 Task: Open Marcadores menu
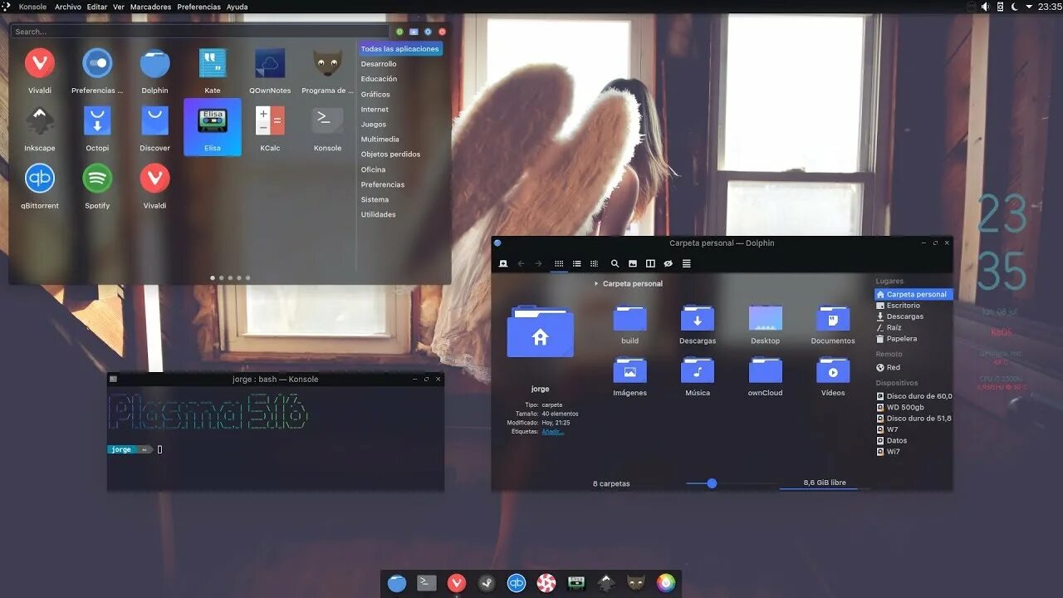point(150,7)
